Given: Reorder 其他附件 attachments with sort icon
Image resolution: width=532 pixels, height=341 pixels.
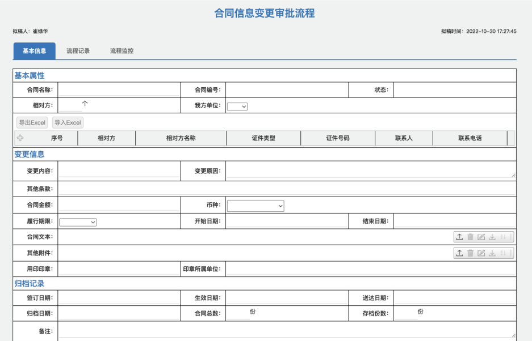Looking at the screenshot, I should click(504, 253).
